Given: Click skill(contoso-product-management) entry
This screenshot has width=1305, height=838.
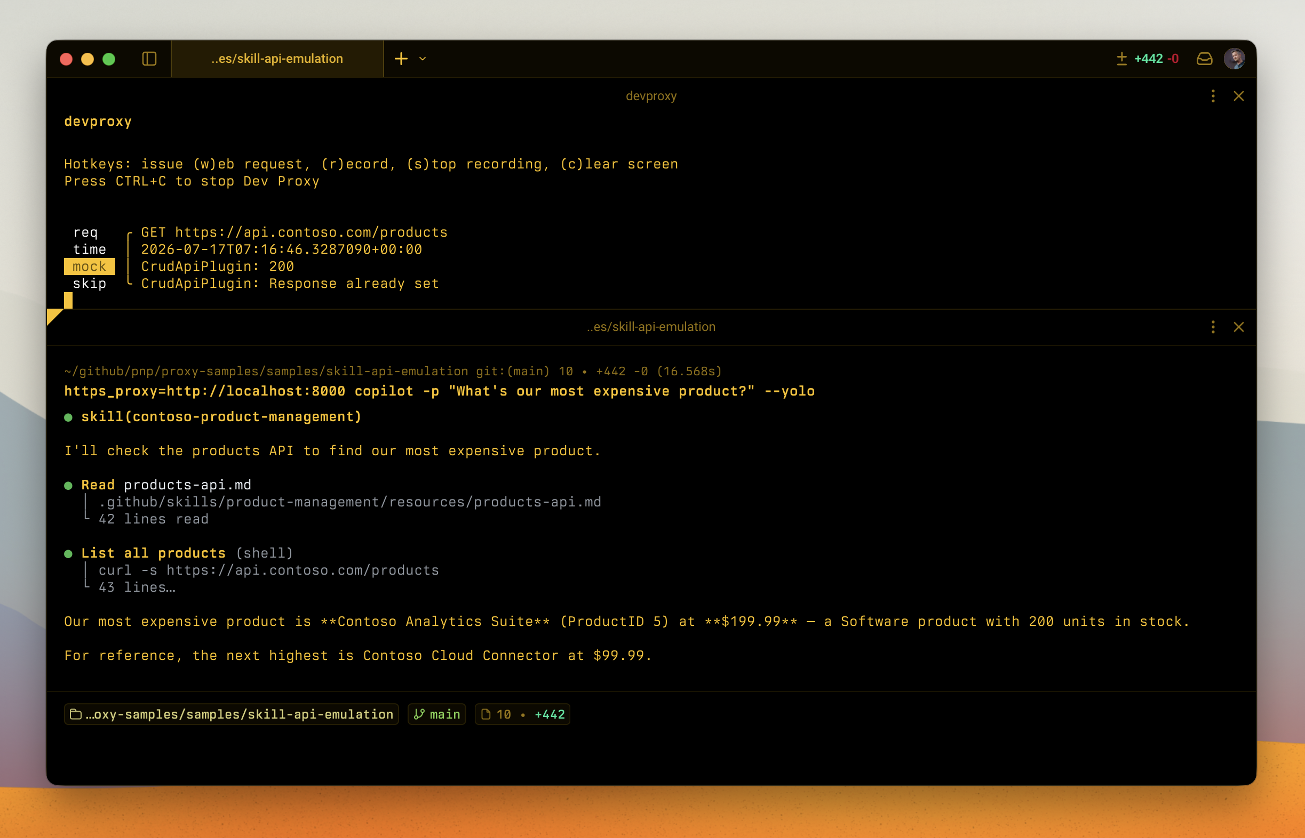Looking at the screenshot, I should click(x=221, y=417).
